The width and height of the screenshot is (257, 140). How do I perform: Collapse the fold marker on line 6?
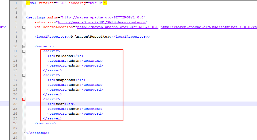(x=24, y=27)
